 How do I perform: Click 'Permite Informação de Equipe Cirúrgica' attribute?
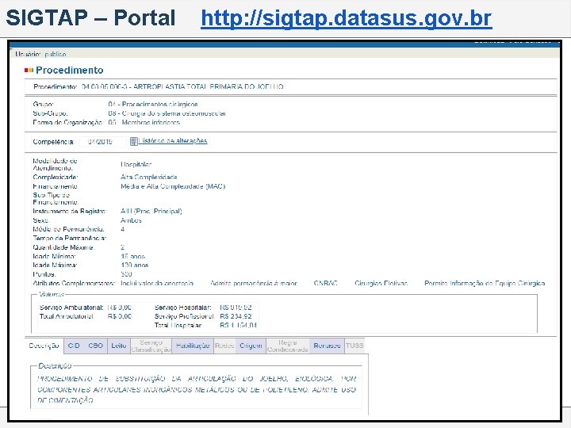tap(485, 283)
